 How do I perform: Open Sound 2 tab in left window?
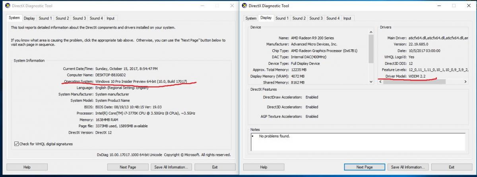(62, 18)
